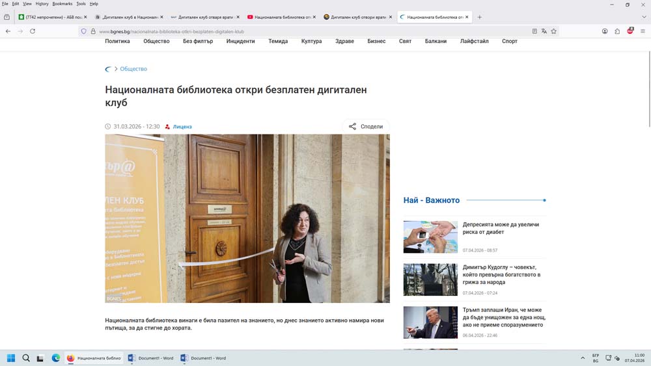Open the Help menu
This screenshot has width=651, height=366.
click(x=94, y=4)
